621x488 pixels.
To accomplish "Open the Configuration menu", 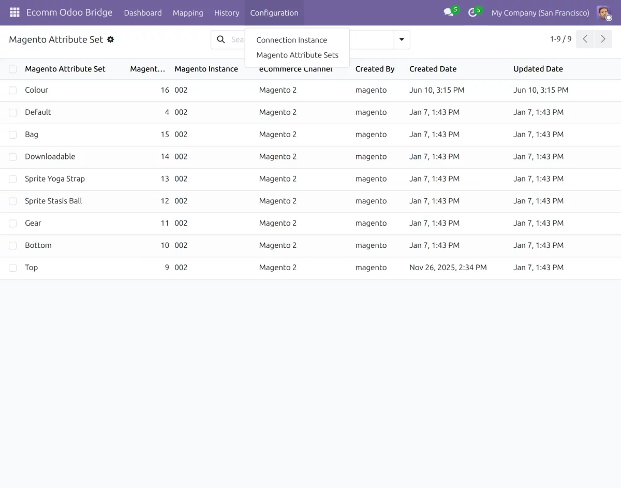I will [x=274, y=12].
